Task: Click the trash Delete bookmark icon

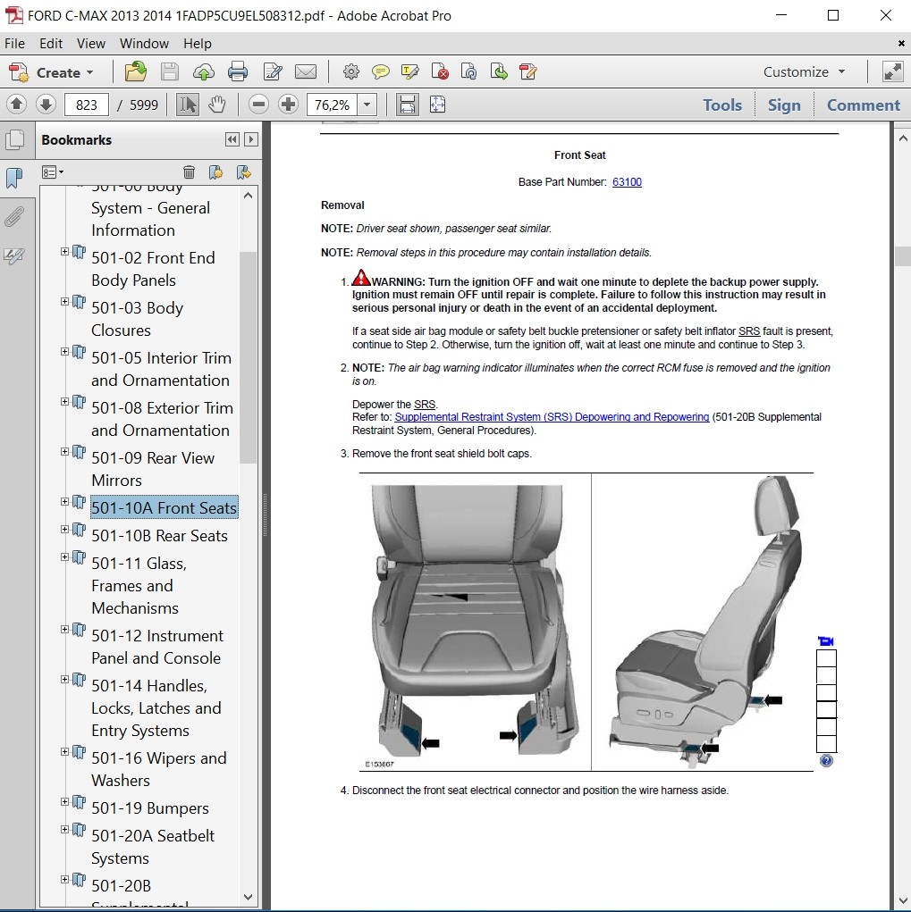Action: point(189,172)
